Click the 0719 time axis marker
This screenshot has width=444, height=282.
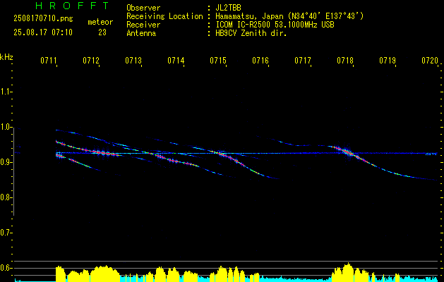pyautogui.click(x=388, y=60)
